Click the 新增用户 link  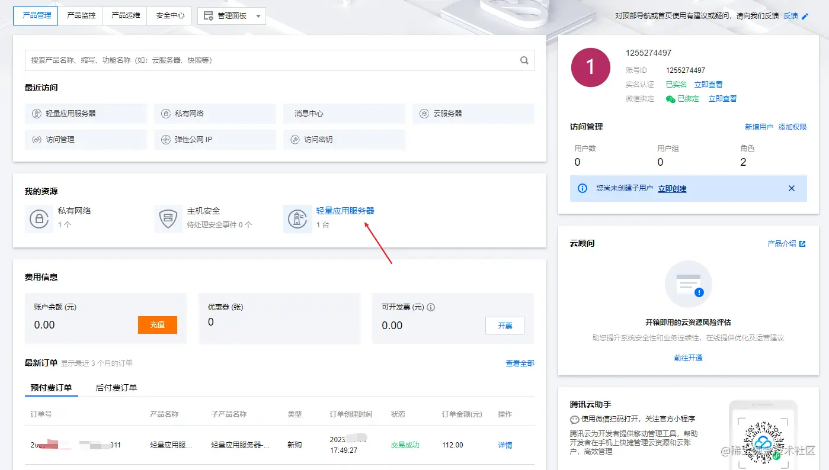[759, 127]
